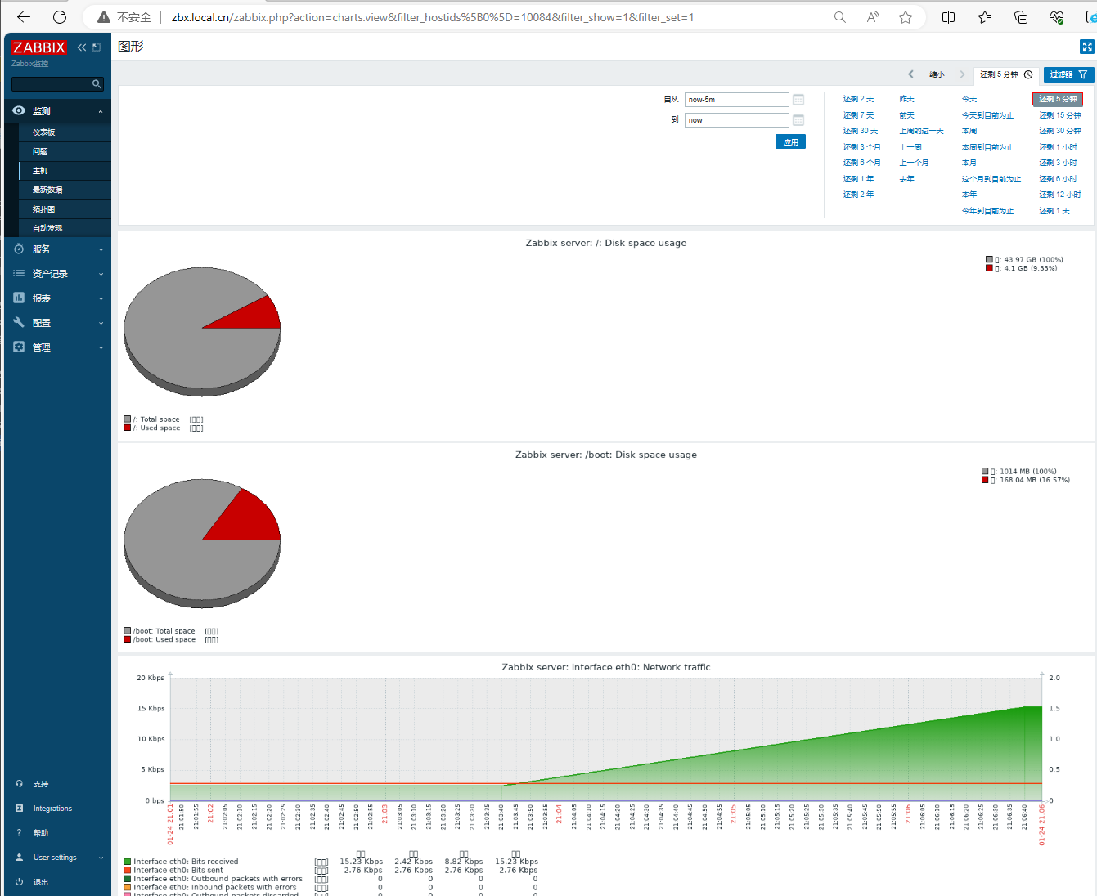
Task: Expand the 配置 menu section
Action: 57,323
